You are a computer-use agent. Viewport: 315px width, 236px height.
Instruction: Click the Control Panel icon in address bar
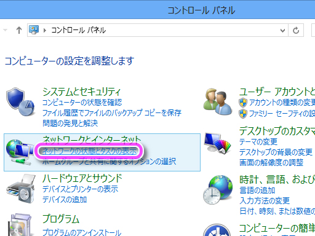coord(34,30)
